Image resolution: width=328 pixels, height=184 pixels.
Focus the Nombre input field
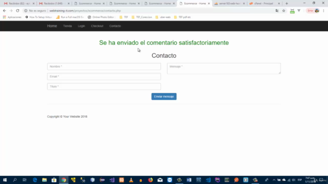[104, 66]
